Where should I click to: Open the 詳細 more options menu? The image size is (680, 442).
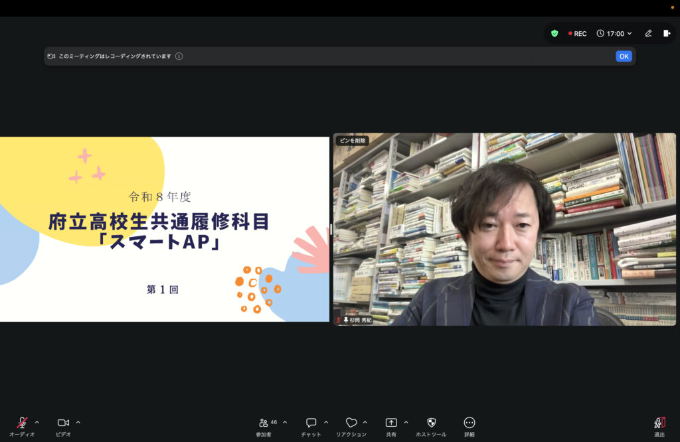(469, 423)
